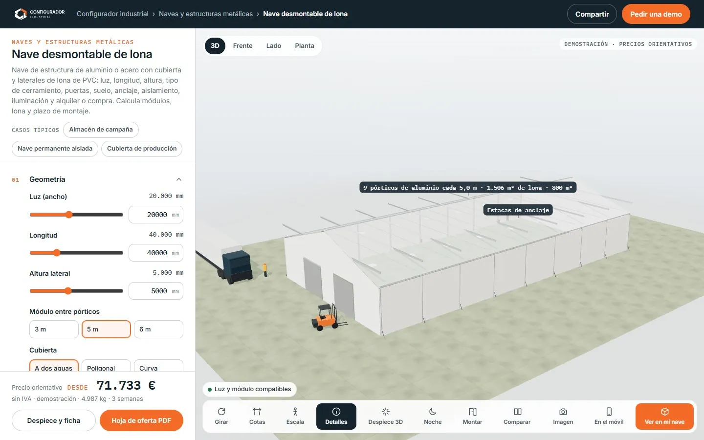Viewport: 704px width, 440px height.
Task: Click the Luz (ancho) slider handle
Action: (x=69, y=215)
